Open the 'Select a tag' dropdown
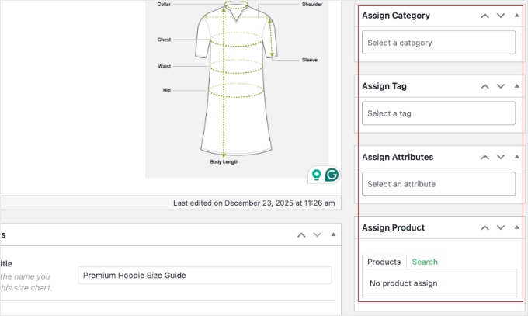This screenshot has height=316, width=528. tap(439, 113)
